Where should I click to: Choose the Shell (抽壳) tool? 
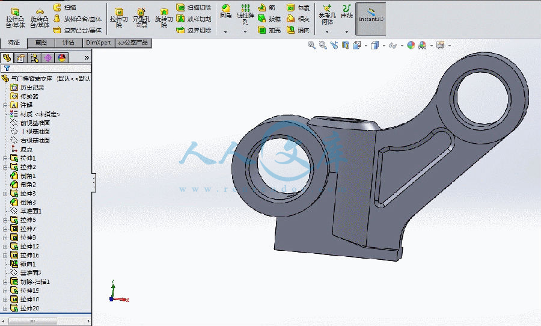[269, 30]
